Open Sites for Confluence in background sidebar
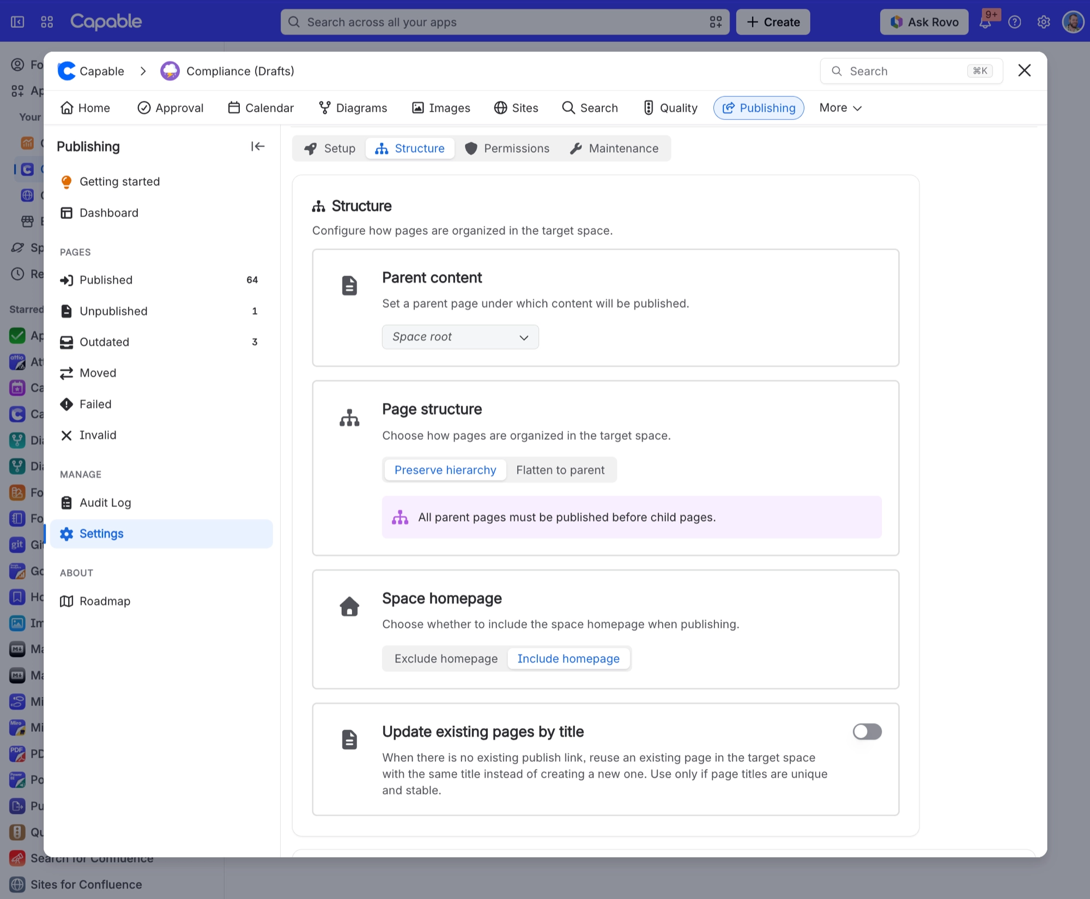1090x899 pixels. click(86, 884)
